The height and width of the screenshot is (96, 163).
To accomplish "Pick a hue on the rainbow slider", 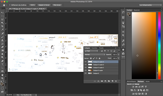I will pos(159,46).
